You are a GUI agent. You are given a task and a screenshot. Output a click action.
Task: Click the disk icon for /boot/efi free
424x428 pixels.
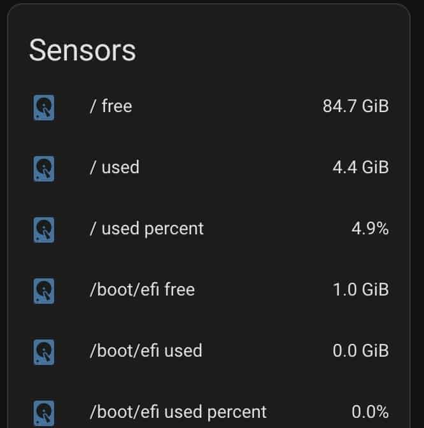tap(44, 290)
